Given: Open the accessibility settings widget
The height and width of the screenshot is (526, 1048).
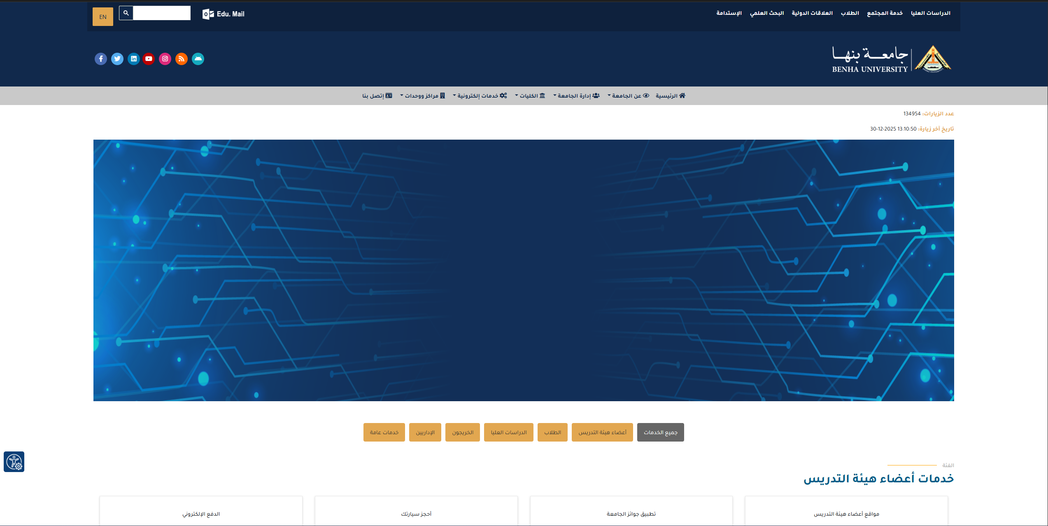Looking at the screenshot, I should 14,462.
